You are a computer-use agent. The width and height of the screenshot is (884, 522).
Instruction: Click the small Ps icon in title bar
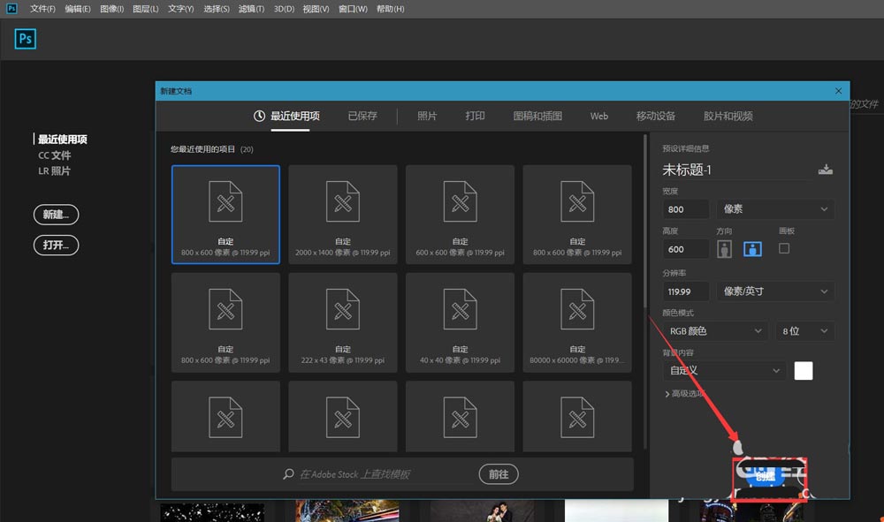coord(11,9)
